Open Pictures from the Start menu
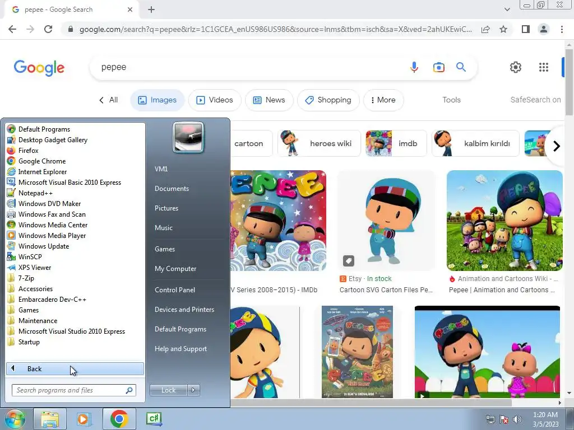The height and width of the screenshot is (430, 574). point(166,208)
